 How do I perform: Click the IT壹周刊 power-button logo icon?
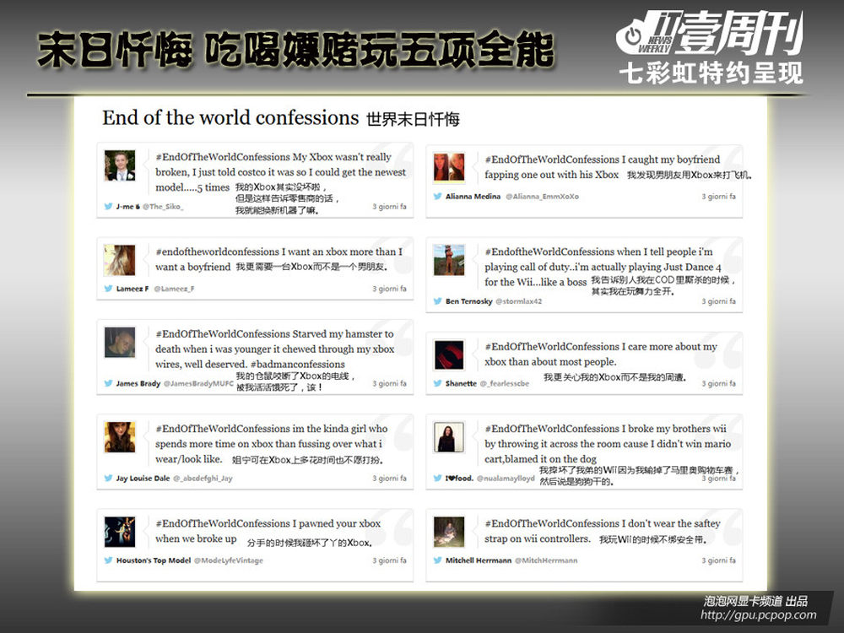pos(632,36)
